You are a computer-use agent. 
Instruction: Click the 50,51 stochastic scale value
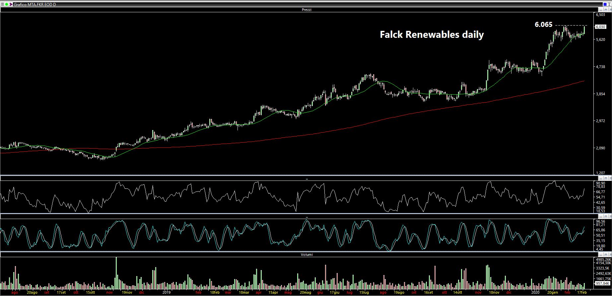[x=601, y=235]
